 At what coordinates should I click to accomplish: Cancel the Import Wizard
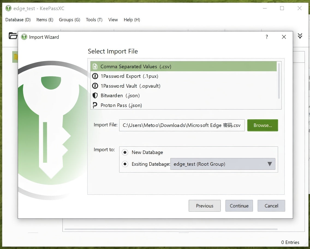pyautogui.click(x=271, y=206)
